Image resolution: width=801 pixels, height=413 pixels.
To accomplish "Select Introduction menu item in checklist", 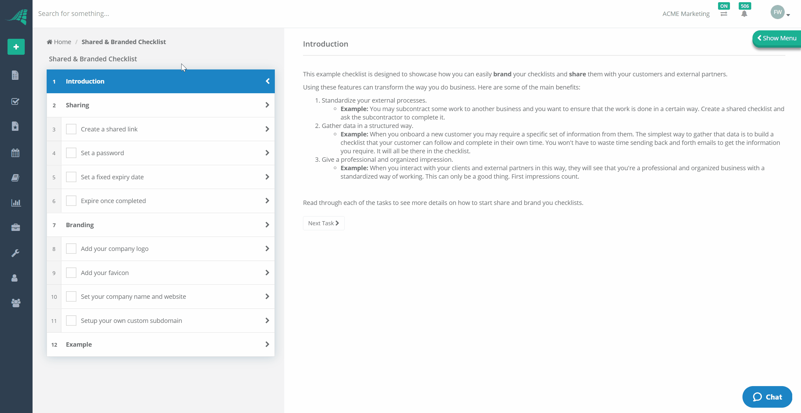I will point(160,81).
